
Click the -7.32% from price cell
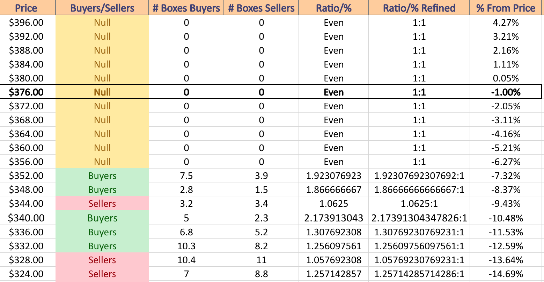tap(506, 176)
